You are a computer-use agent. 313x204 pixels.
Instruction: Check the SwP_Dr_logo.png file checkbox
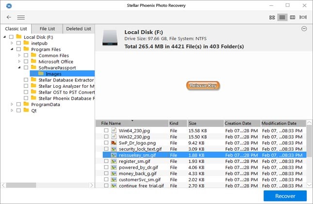coord(106,143)
